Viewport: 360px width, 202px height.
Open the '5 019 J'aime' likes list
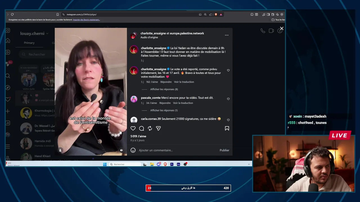click(138, 136)
